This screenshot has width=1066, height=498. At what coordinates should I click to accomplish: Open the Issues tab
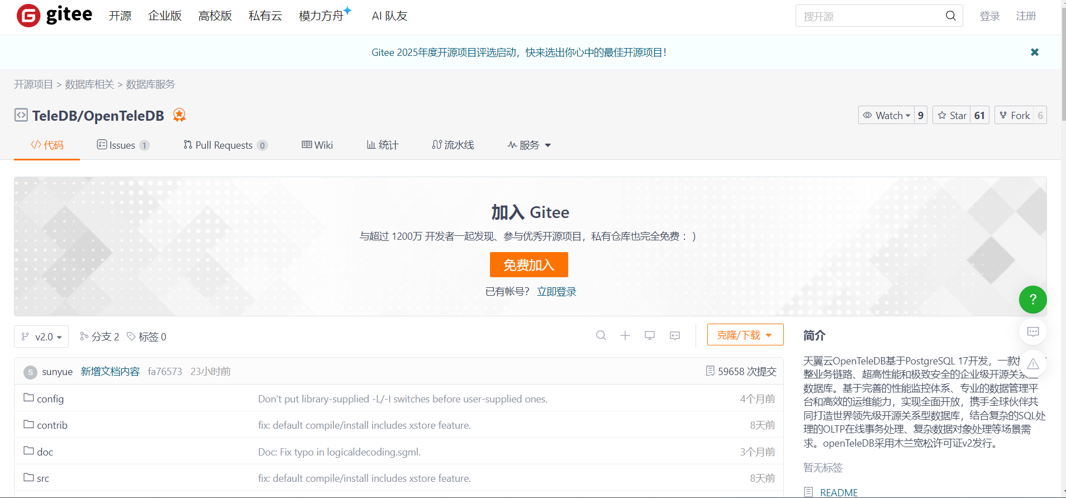pyautogui.click(x=123, y=145)
